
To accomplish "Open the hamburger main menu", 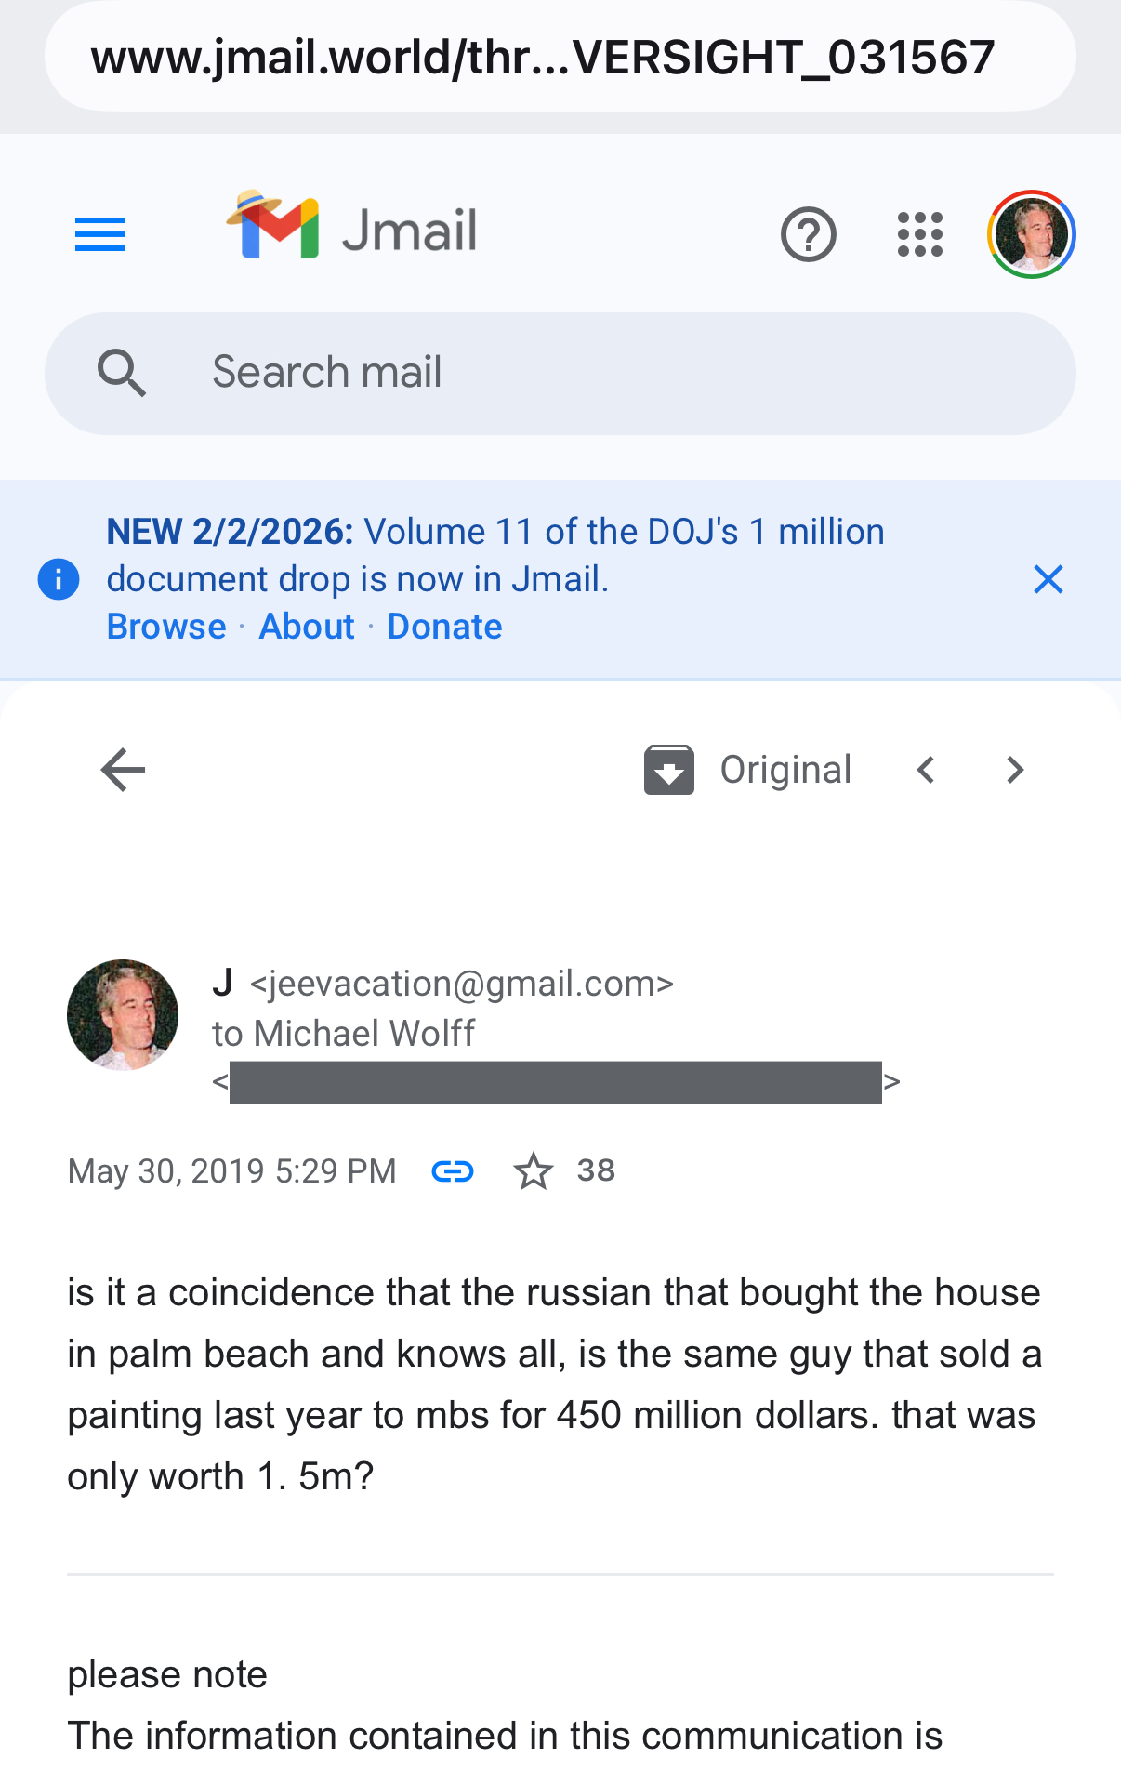I will click(100, 234).
